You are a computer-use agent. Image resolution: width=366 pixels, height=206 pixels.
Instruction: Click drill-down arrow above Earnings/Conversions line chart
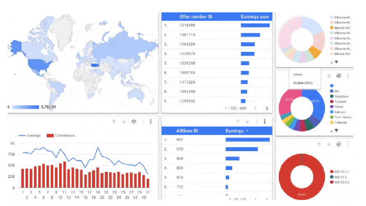[124, 122]
